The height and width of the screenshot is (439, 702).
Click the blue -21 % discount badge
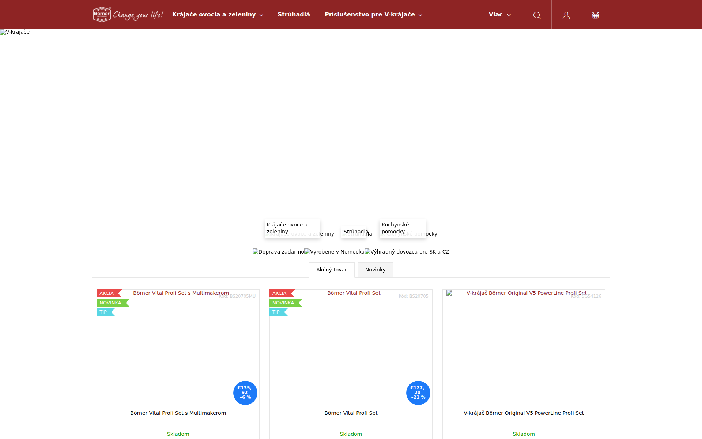pos(418,393)
